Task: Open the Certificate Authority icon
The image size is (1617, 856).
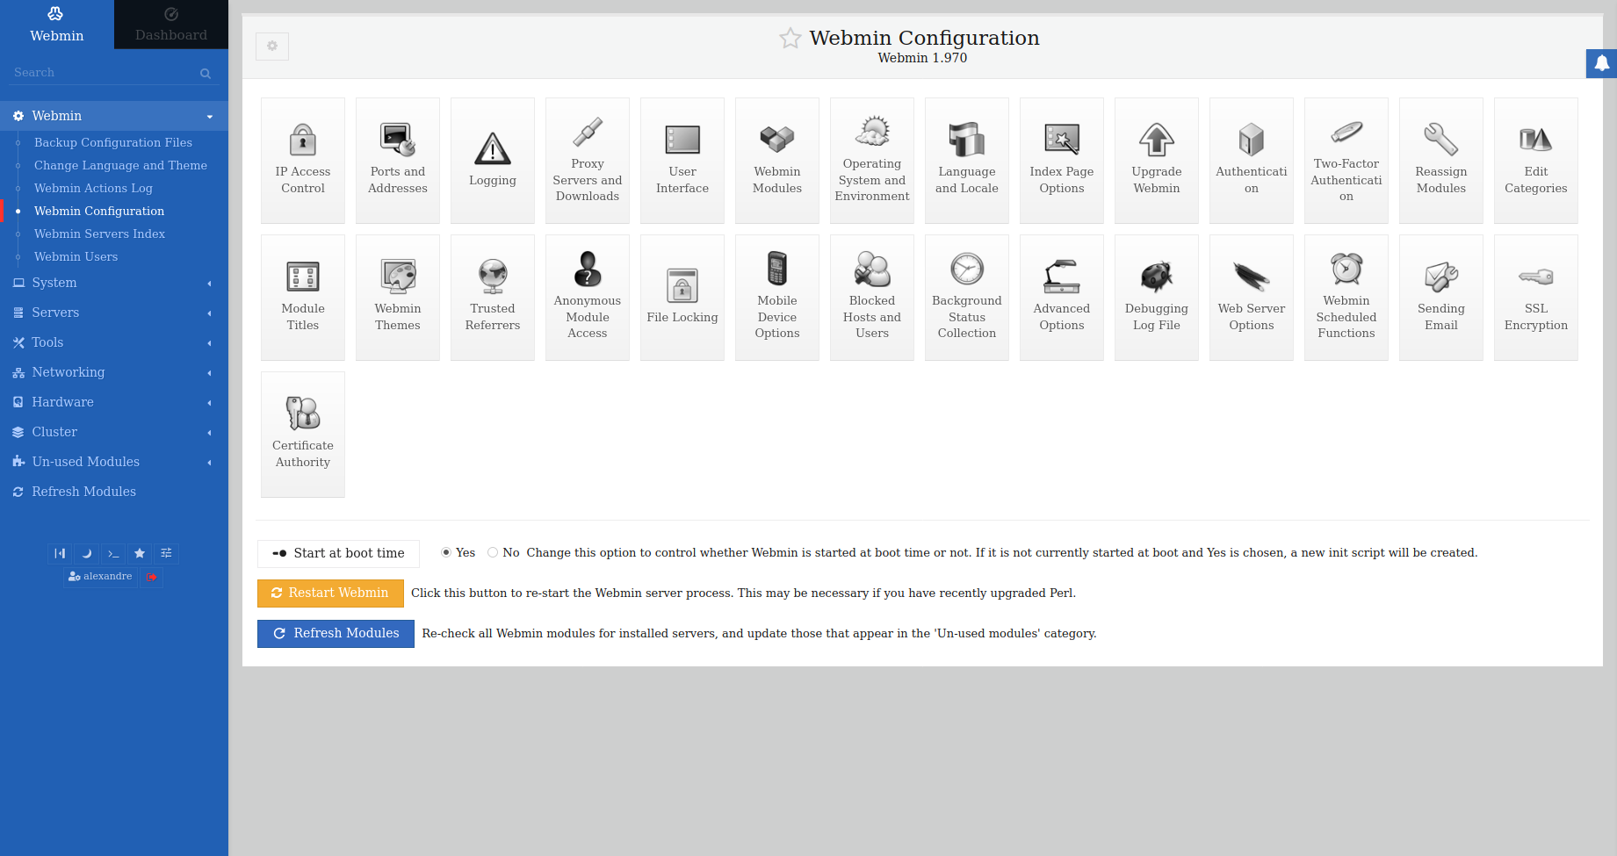Action: (x=302, y=414)
